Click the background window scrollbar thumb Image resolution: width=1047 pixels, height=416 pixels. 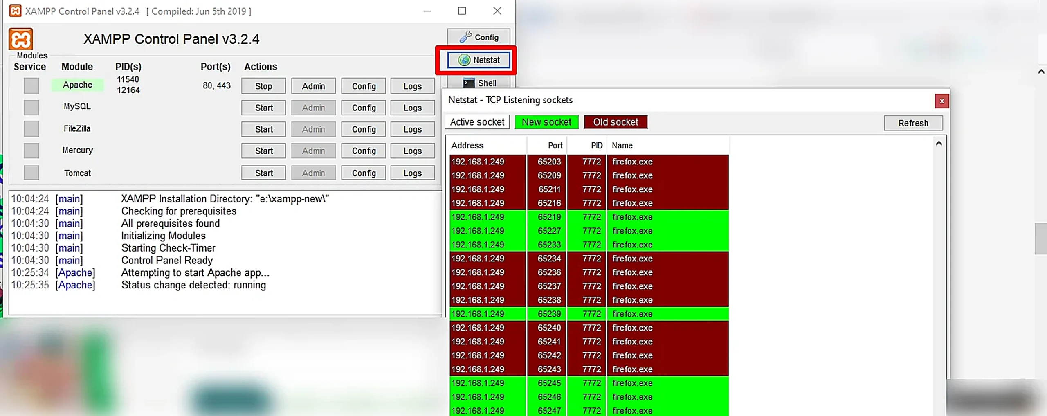click(1041, 239)
